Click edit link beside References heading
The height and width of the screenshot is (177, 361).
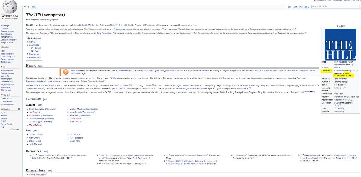[45, 151]
